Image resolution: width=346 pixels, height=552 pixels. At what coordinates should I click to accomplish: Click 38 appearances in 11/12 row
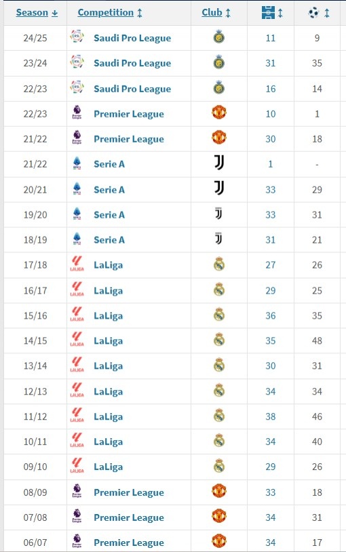tap(270, 416)
